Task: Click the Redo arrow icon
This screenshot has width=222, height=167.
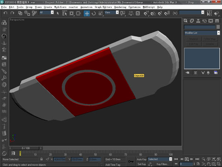Action: (x=13, y=13)
